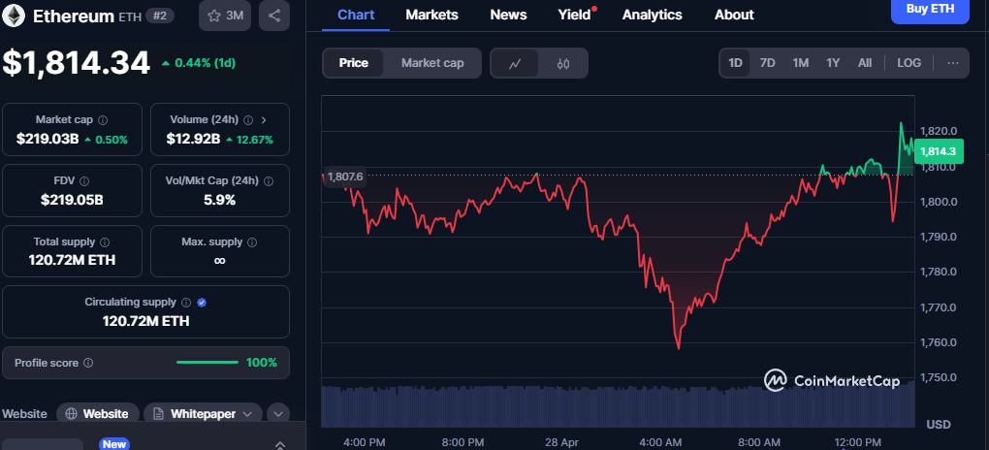Open Market cap info icon

[103, 120]
